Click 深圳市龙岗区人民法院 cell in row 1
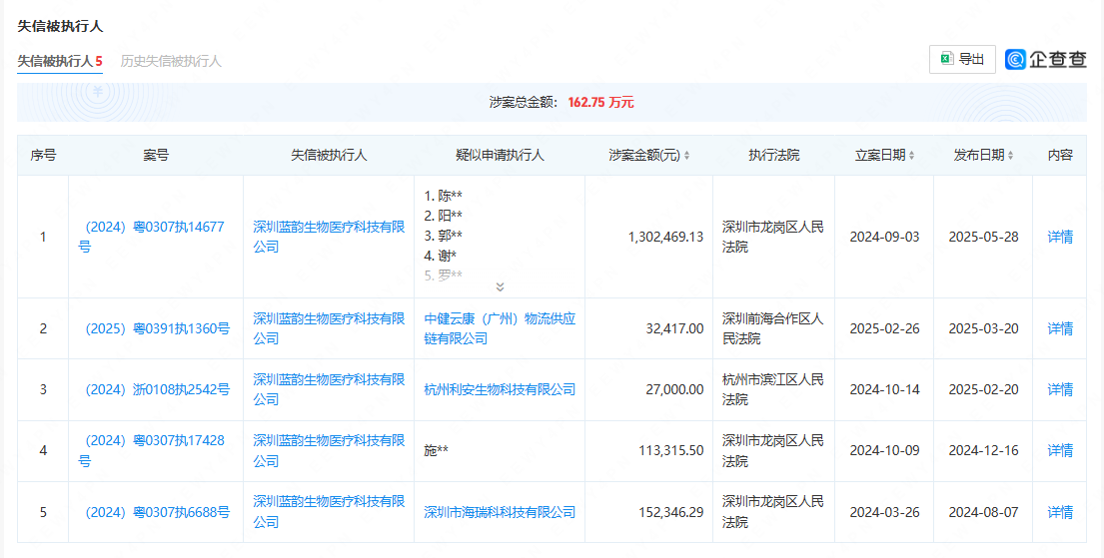This screenshot has height=558, width=1104. pos(773,238)
